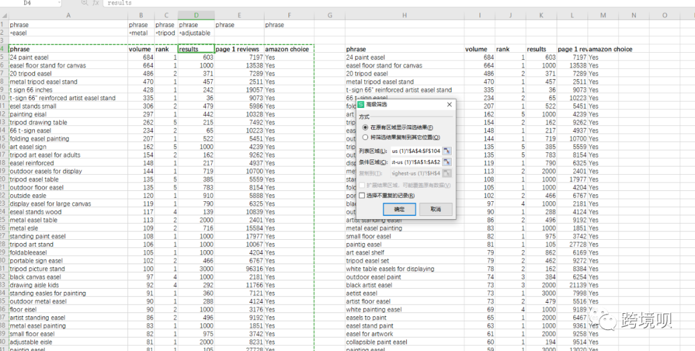Click the Name Box showing D4
The height and width of the screenshot is (351, 695).
(x=29, y=3)
